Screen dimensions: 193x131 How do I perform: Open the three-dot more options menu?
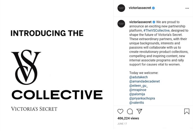[x=187, y=8]
